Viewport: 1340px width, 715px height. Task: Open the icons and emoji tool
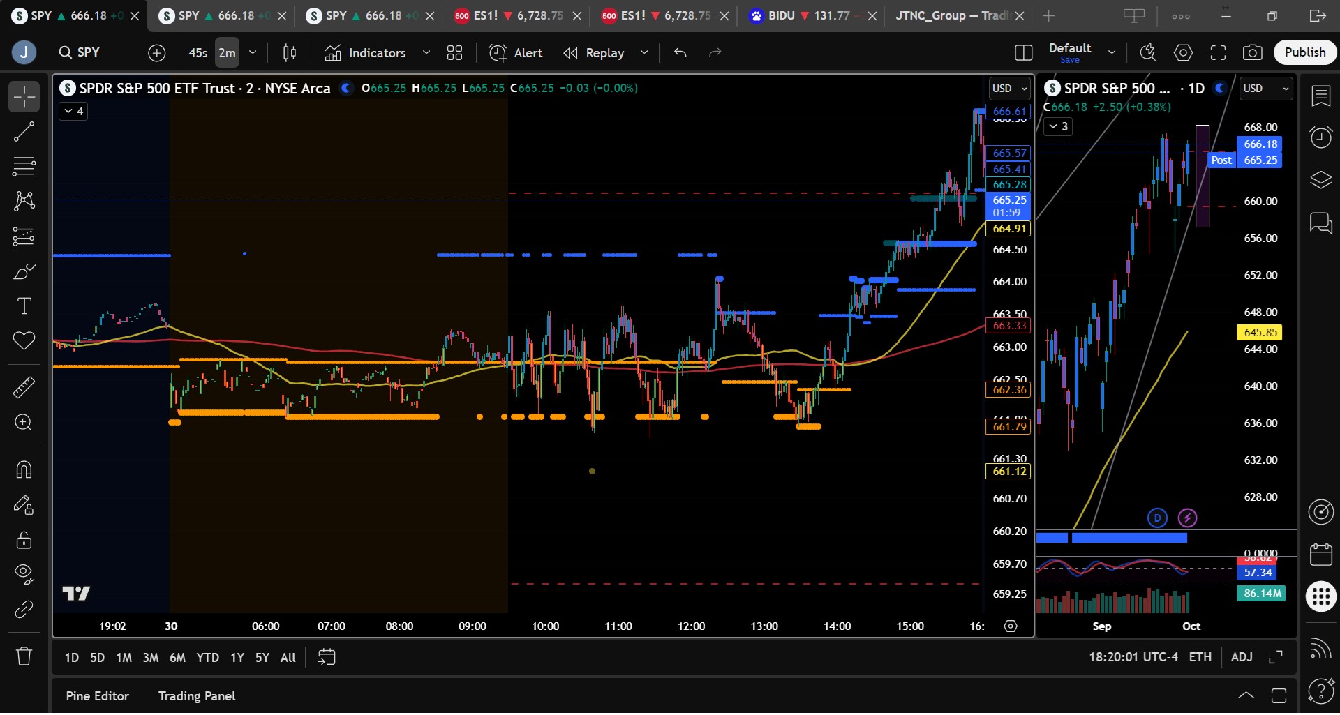coord(24,341)
